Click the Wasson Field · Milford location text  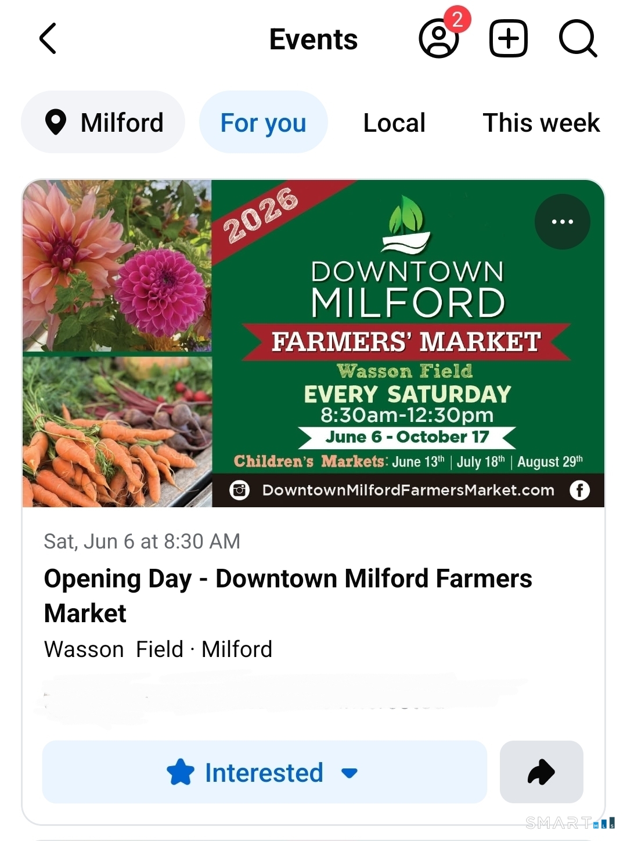click(x=158, y=649)
